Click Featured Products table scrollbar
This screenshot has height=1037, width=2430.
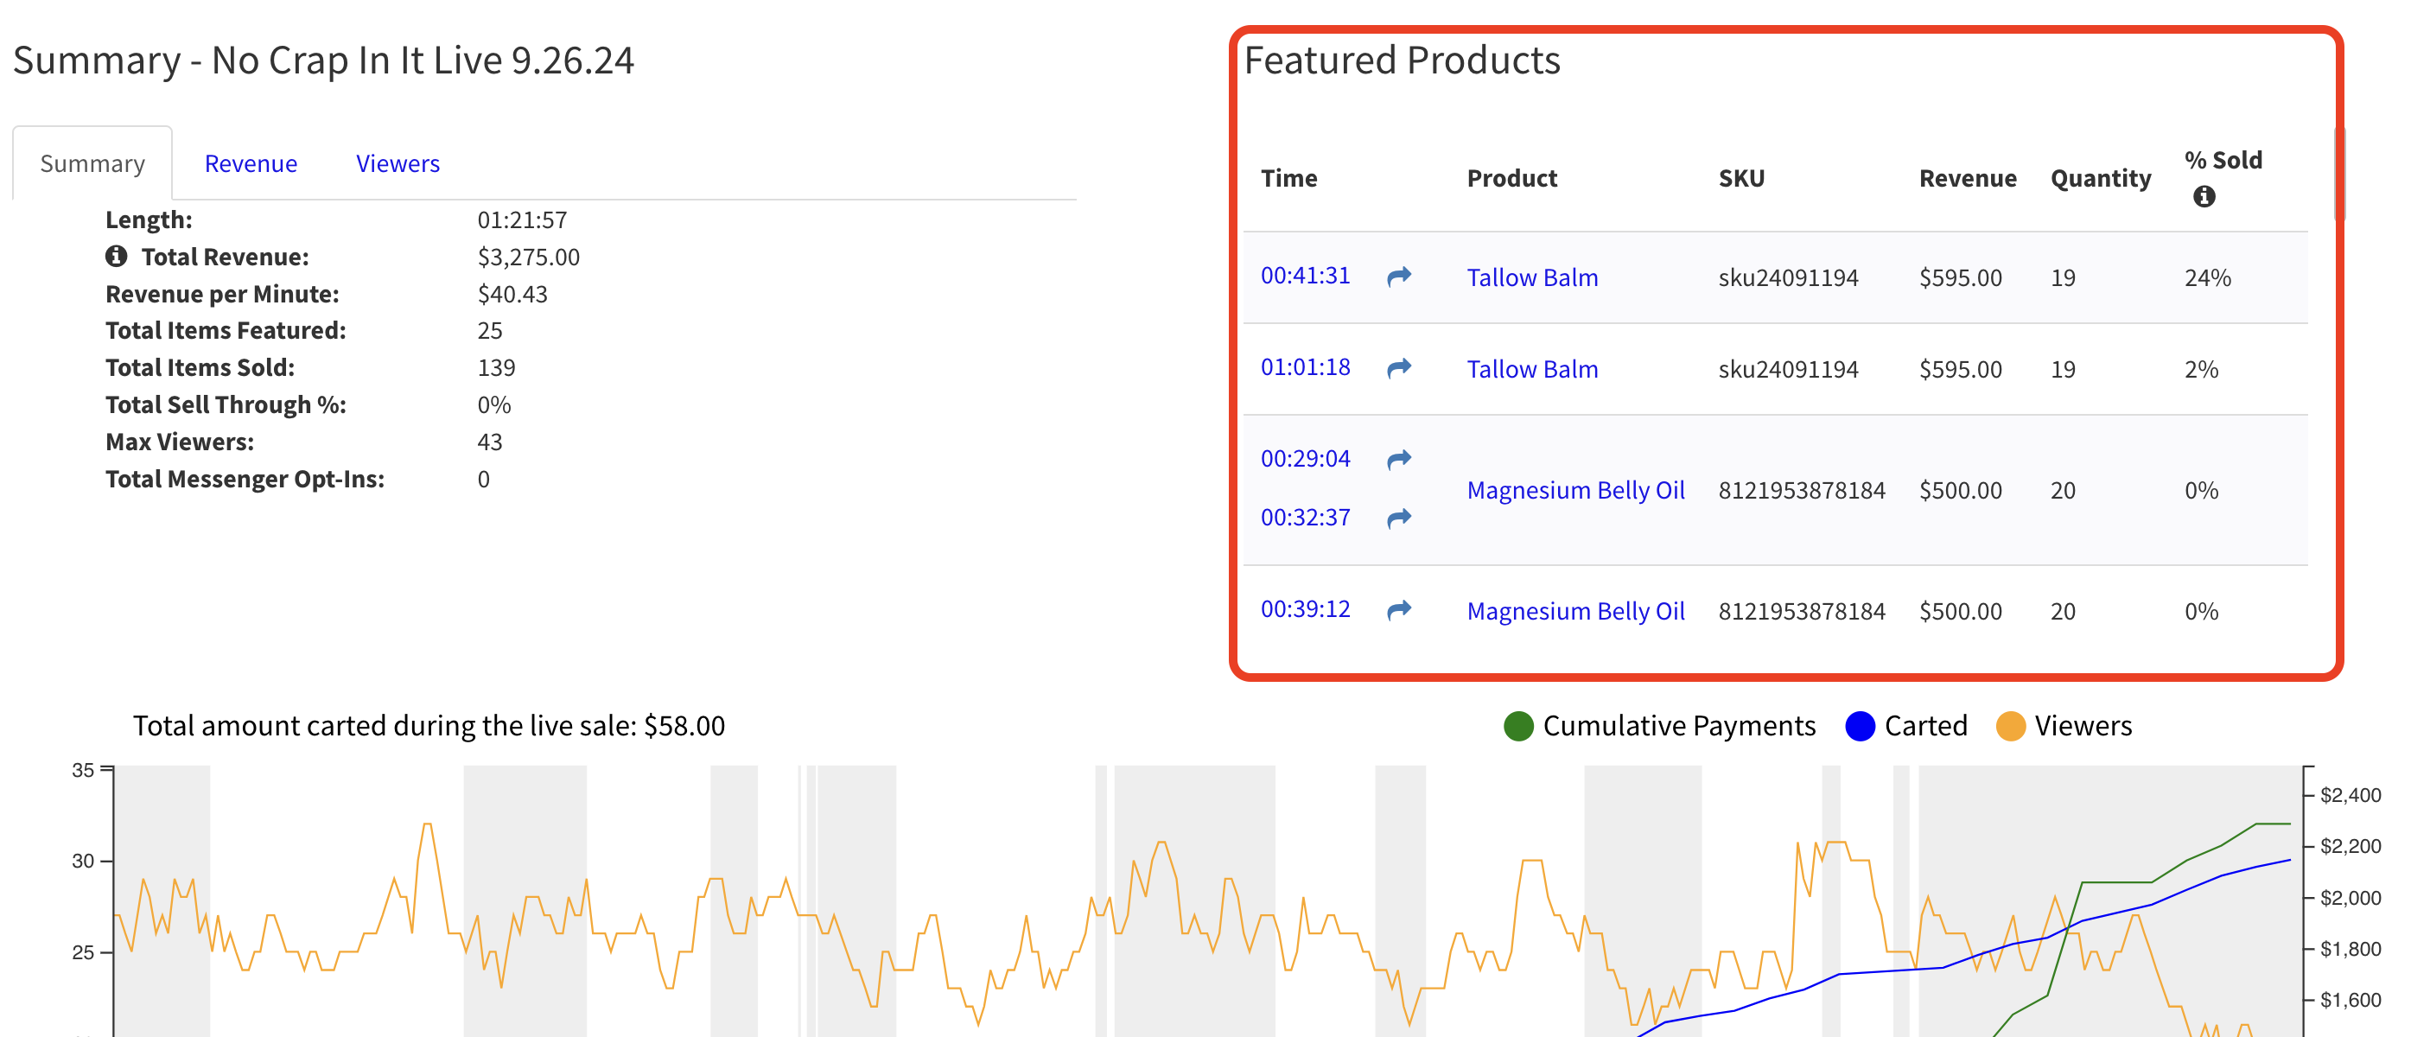coord(2338,174)
